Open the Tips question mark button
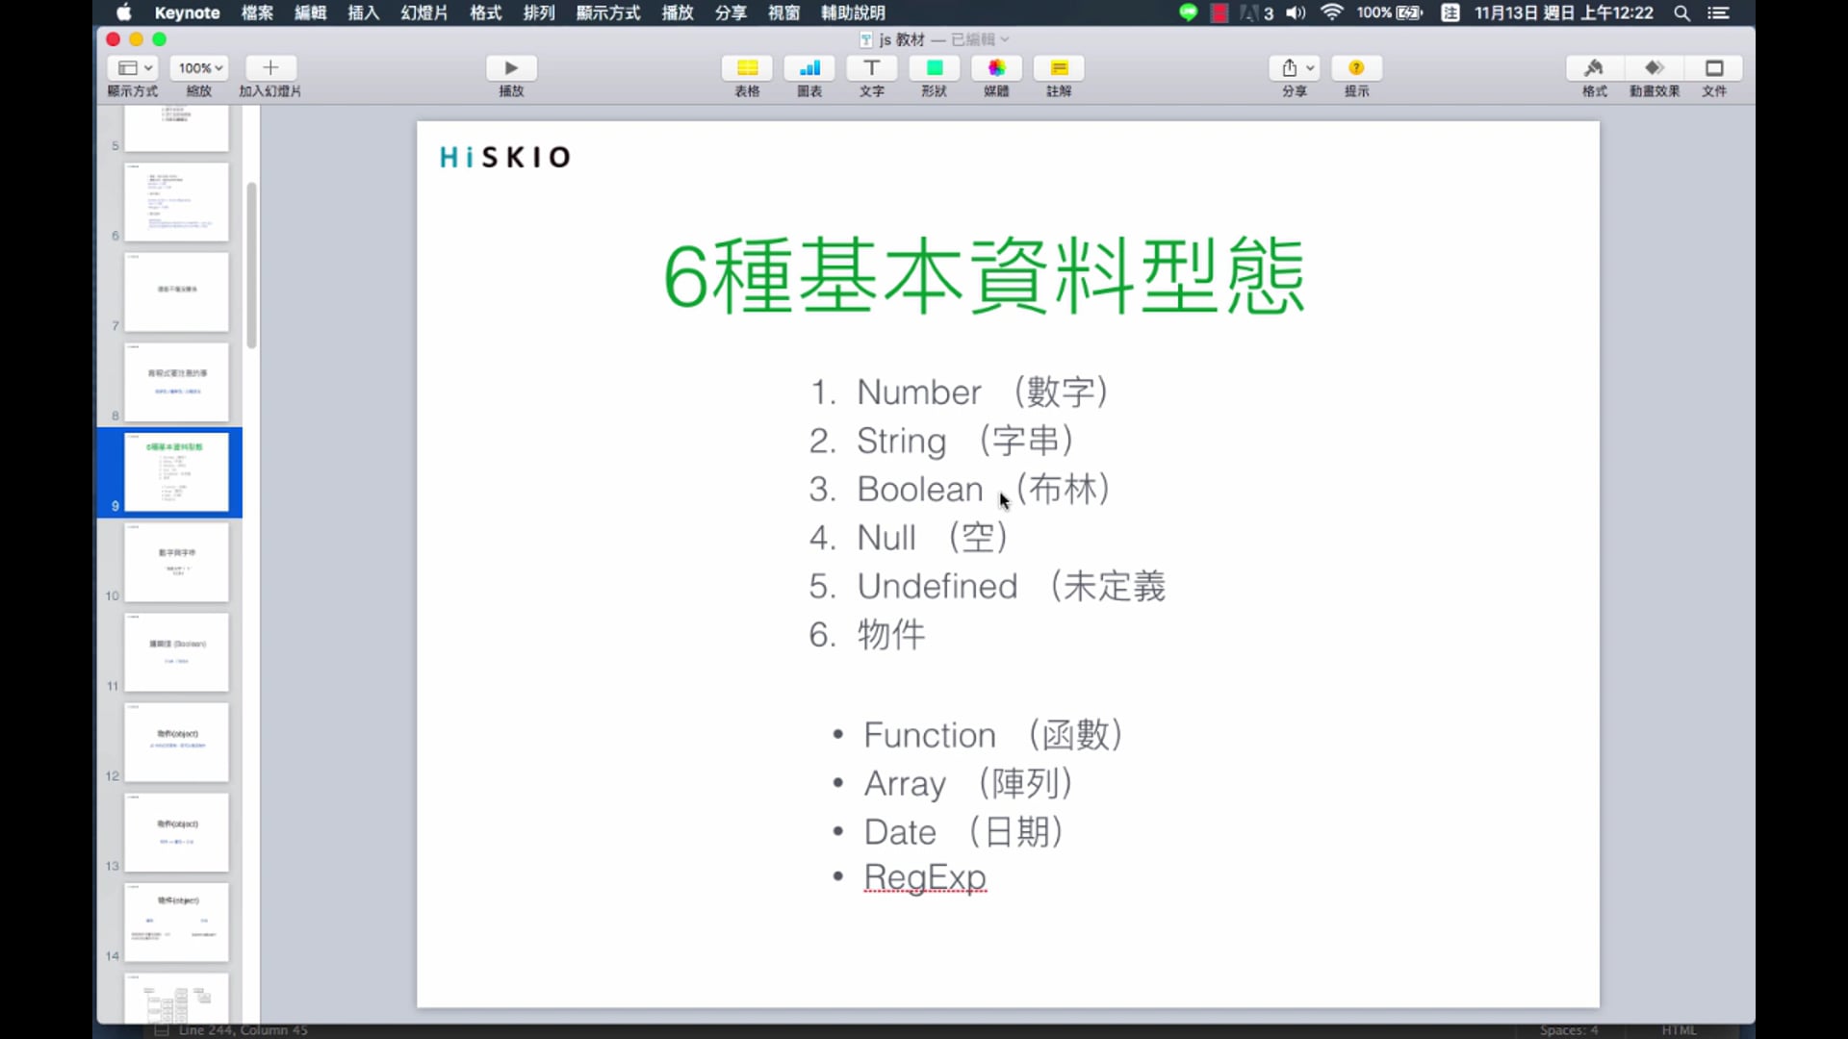The image size is (1848, 1039). coord(1356,68)
